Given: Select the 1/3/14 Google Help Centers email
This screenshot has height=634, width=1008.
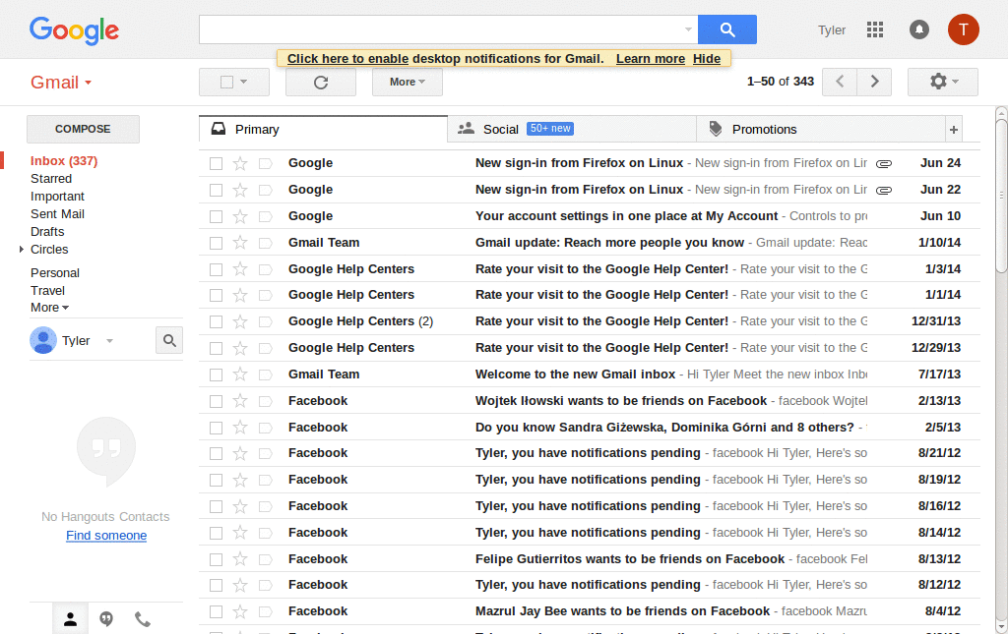Looking at the screenshot, I should click(x=216, y=269).
